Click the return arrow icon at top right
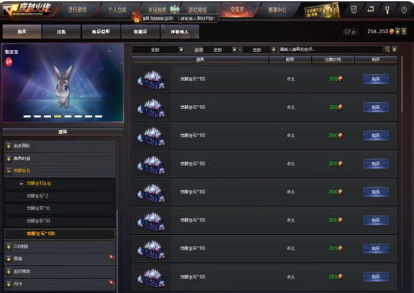 [371, 10]
